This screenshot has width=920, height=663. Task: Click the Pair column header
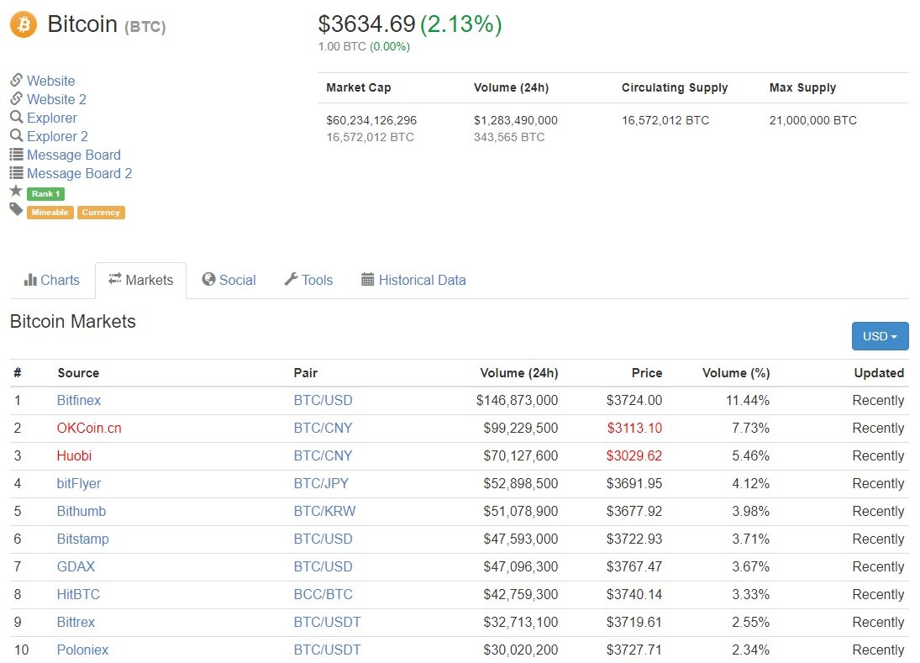[306, 373]
